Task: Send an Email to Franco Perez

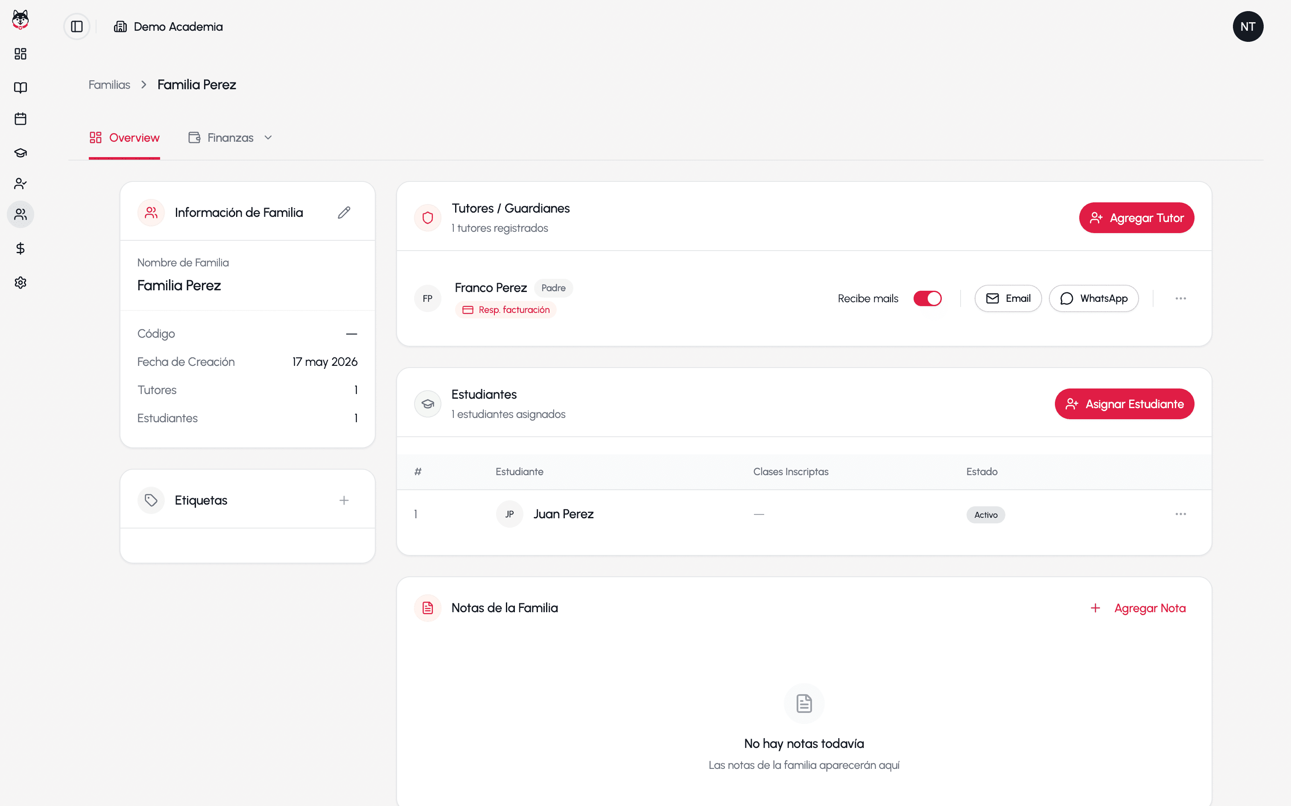Action: (1008, 298)
